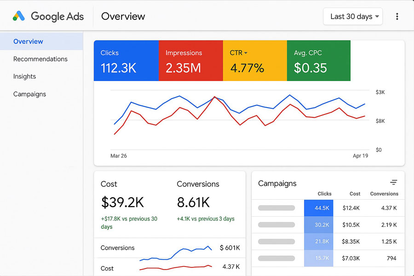Sort by the Conversions column header
Image resolution: width=414 pixels, height=276 pixels.
point(384,194)
